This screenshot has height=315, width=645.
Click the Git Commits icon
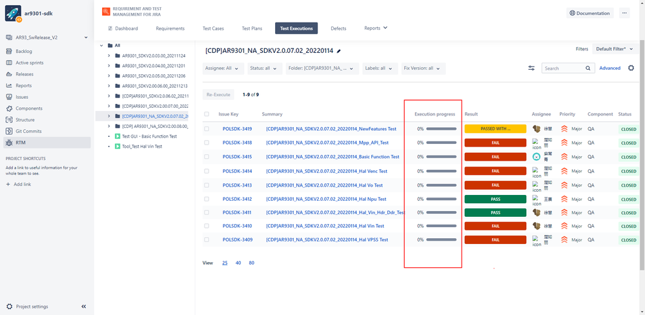coord(8,131)
